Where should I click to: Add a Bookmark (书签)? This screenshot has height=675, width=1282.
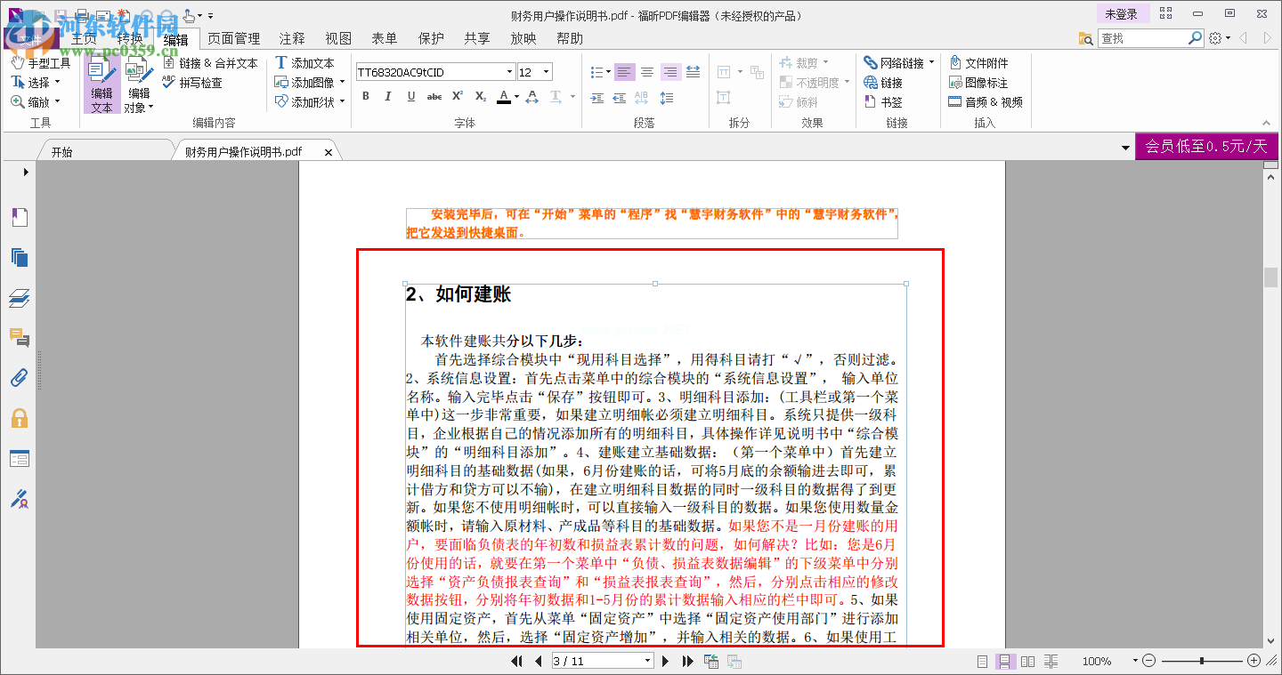pyautogui.click(x=883, y=102)
